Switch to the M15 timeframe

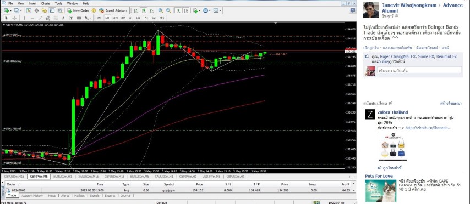click(x=115, y=18)
